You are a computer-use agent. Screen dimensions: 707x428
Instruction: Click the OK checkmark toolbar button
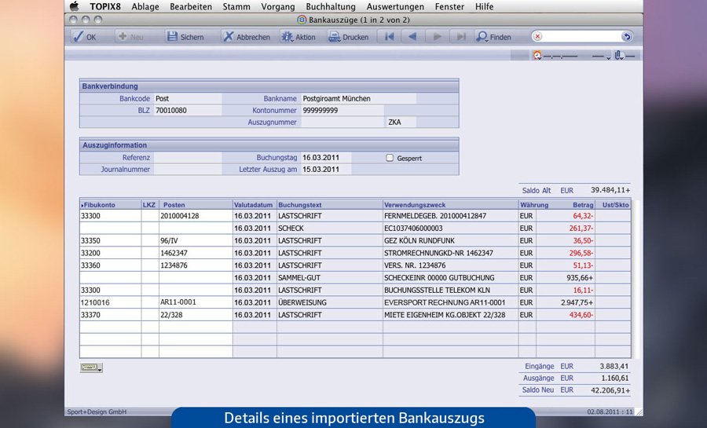pos(85,36)
